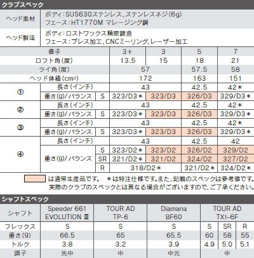Select the circled number ② row label
This screenshot has width=254, height=258.
[20, 110]
